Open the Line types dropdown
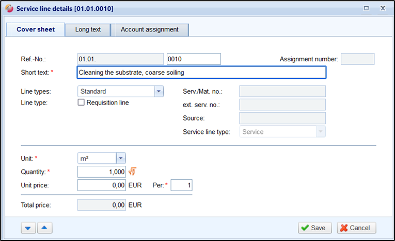 [159, 92]
